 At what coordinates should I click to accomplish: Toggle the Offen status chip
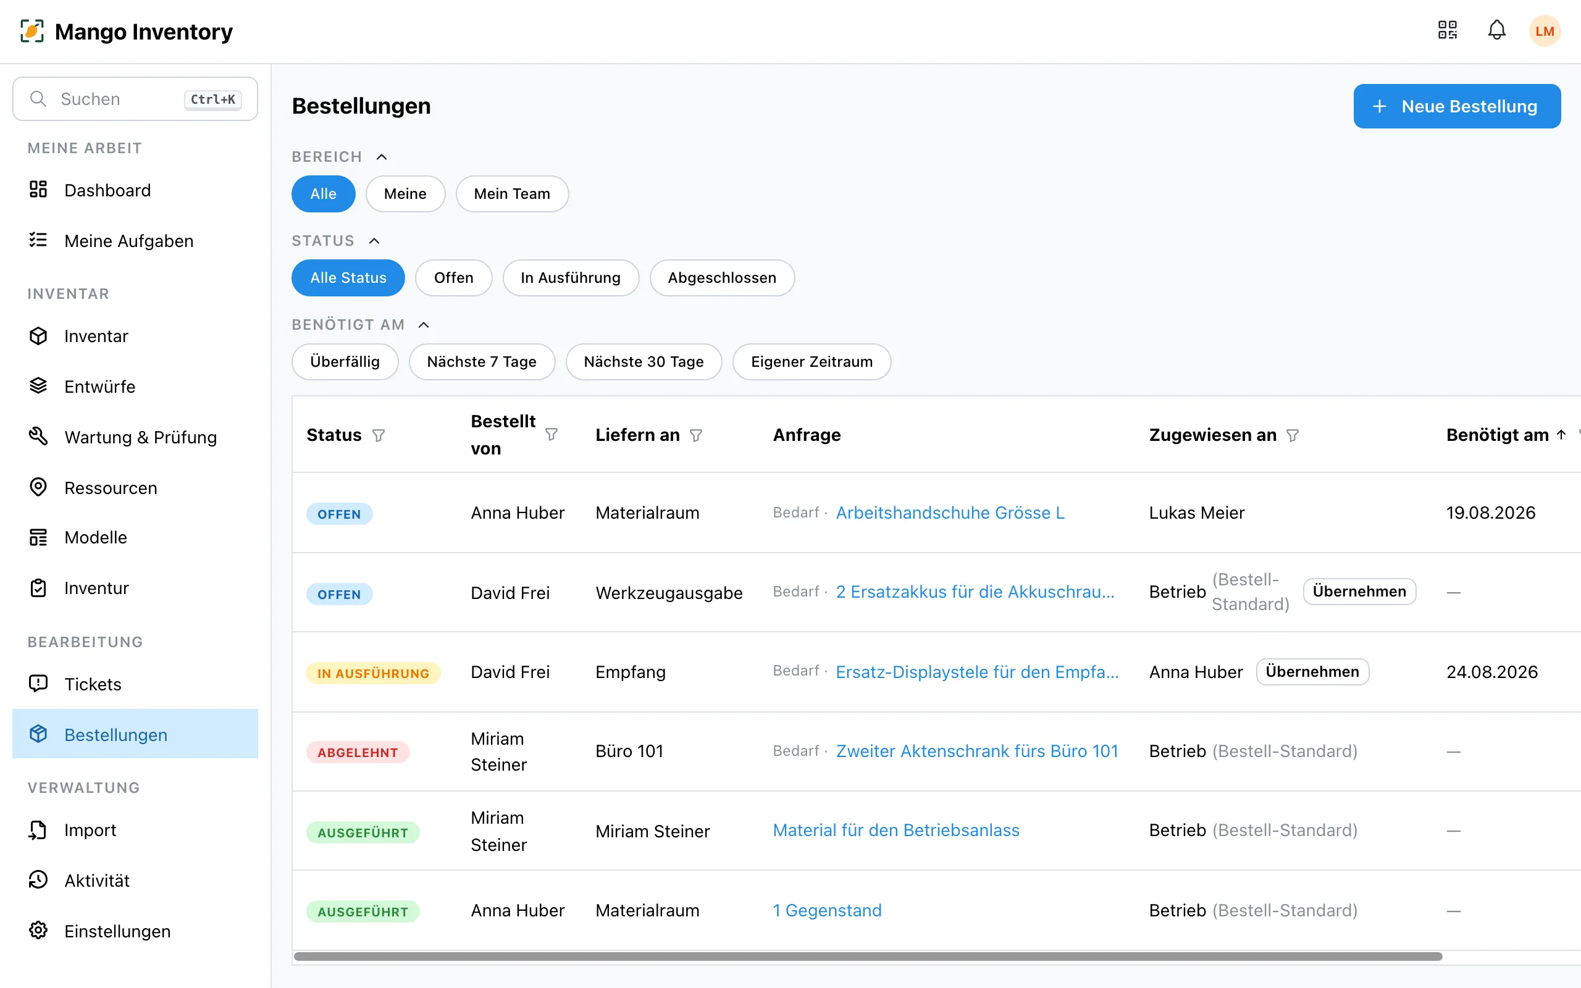pyautogui.click(x=453, y=278)
